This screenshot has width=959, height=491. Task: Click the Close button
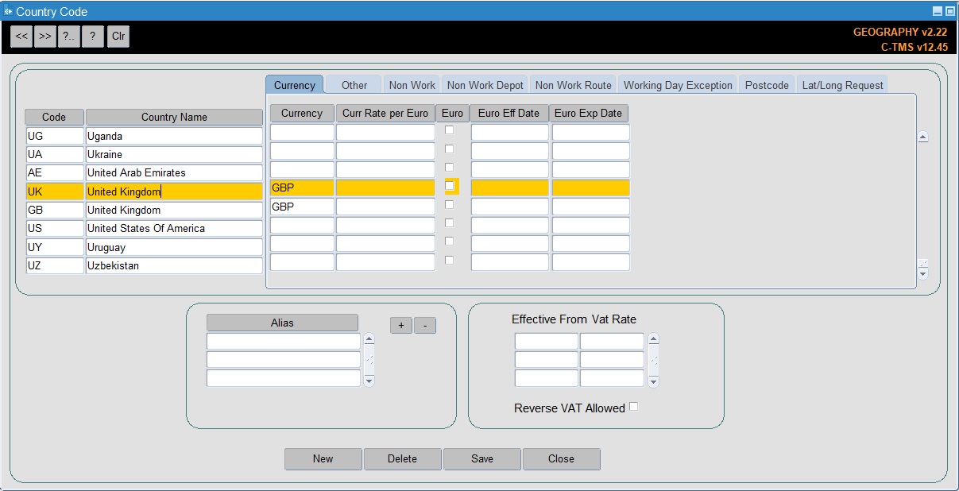561,459
